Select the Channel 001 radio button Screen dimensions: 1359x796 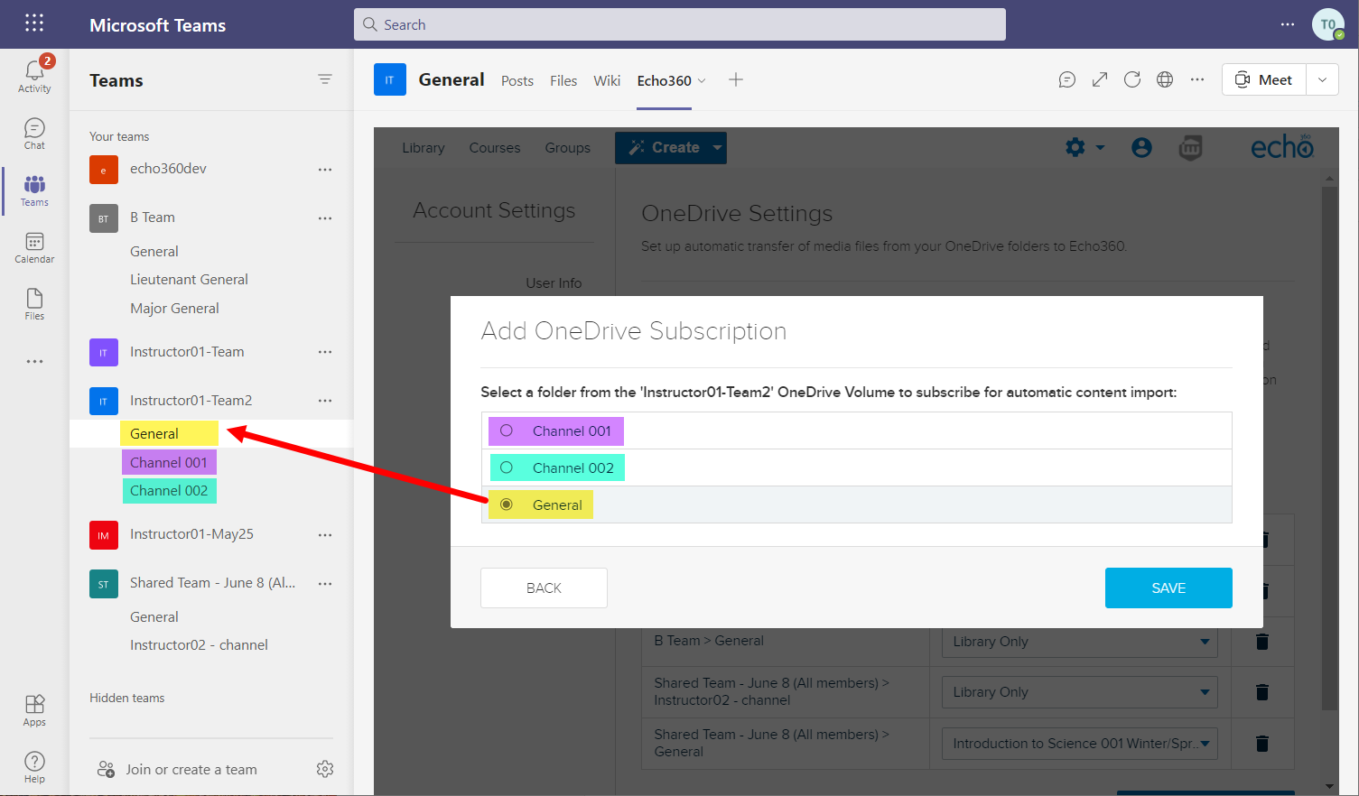pyautogui.click(x=507, y=430)
